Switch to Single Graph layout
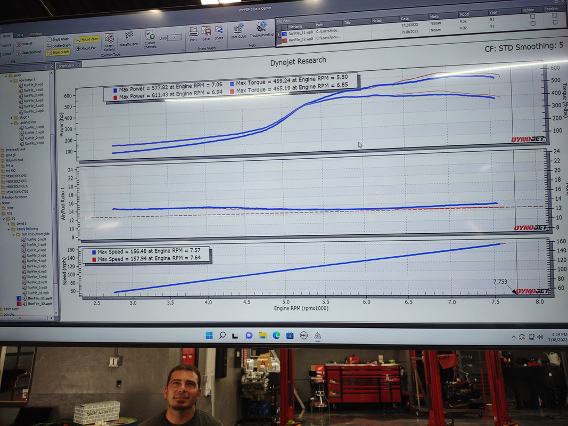The width and height of the screenshot is (568, 426). coord(59,39)
